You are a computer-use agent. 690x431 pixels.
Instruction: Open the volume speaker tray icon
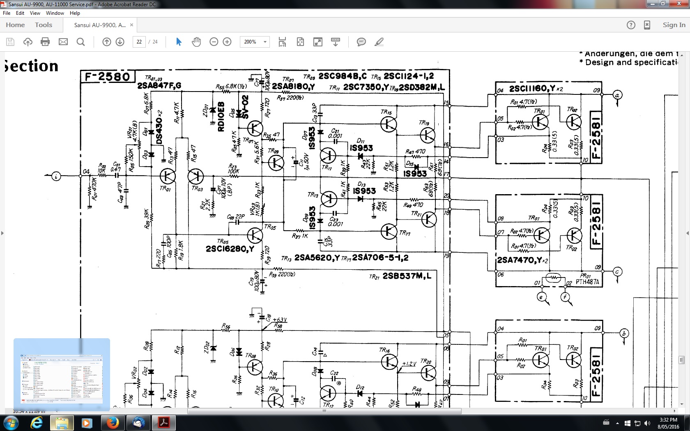click(x=648, y=423)
